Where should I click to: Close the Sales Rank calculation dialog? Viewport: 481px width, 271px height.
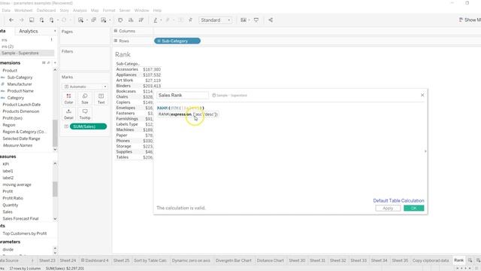point(422,96)
